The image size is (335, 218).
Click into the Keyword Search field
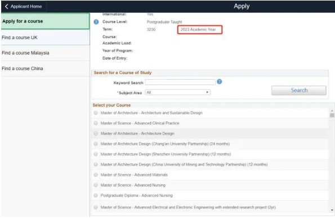click(x=180, y=82)
